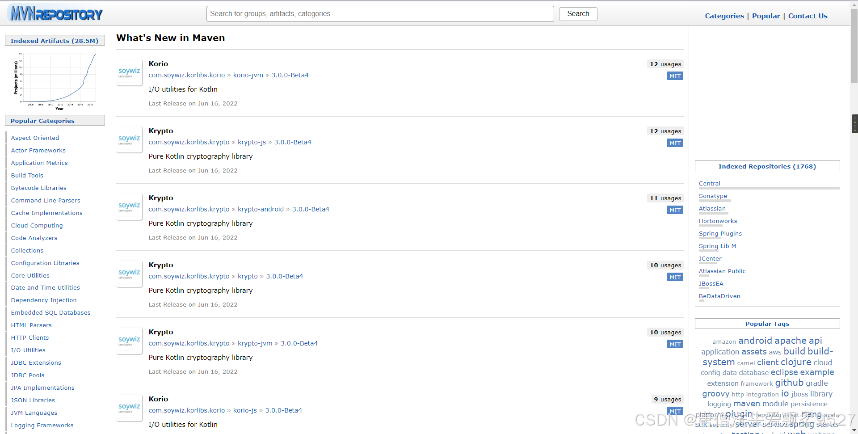Image resolution: width=858 pixels, height=434 pixels.
Task: Open com.soywiz.korlibs.korio group of korio-jvm
Action: click(187, 75)
